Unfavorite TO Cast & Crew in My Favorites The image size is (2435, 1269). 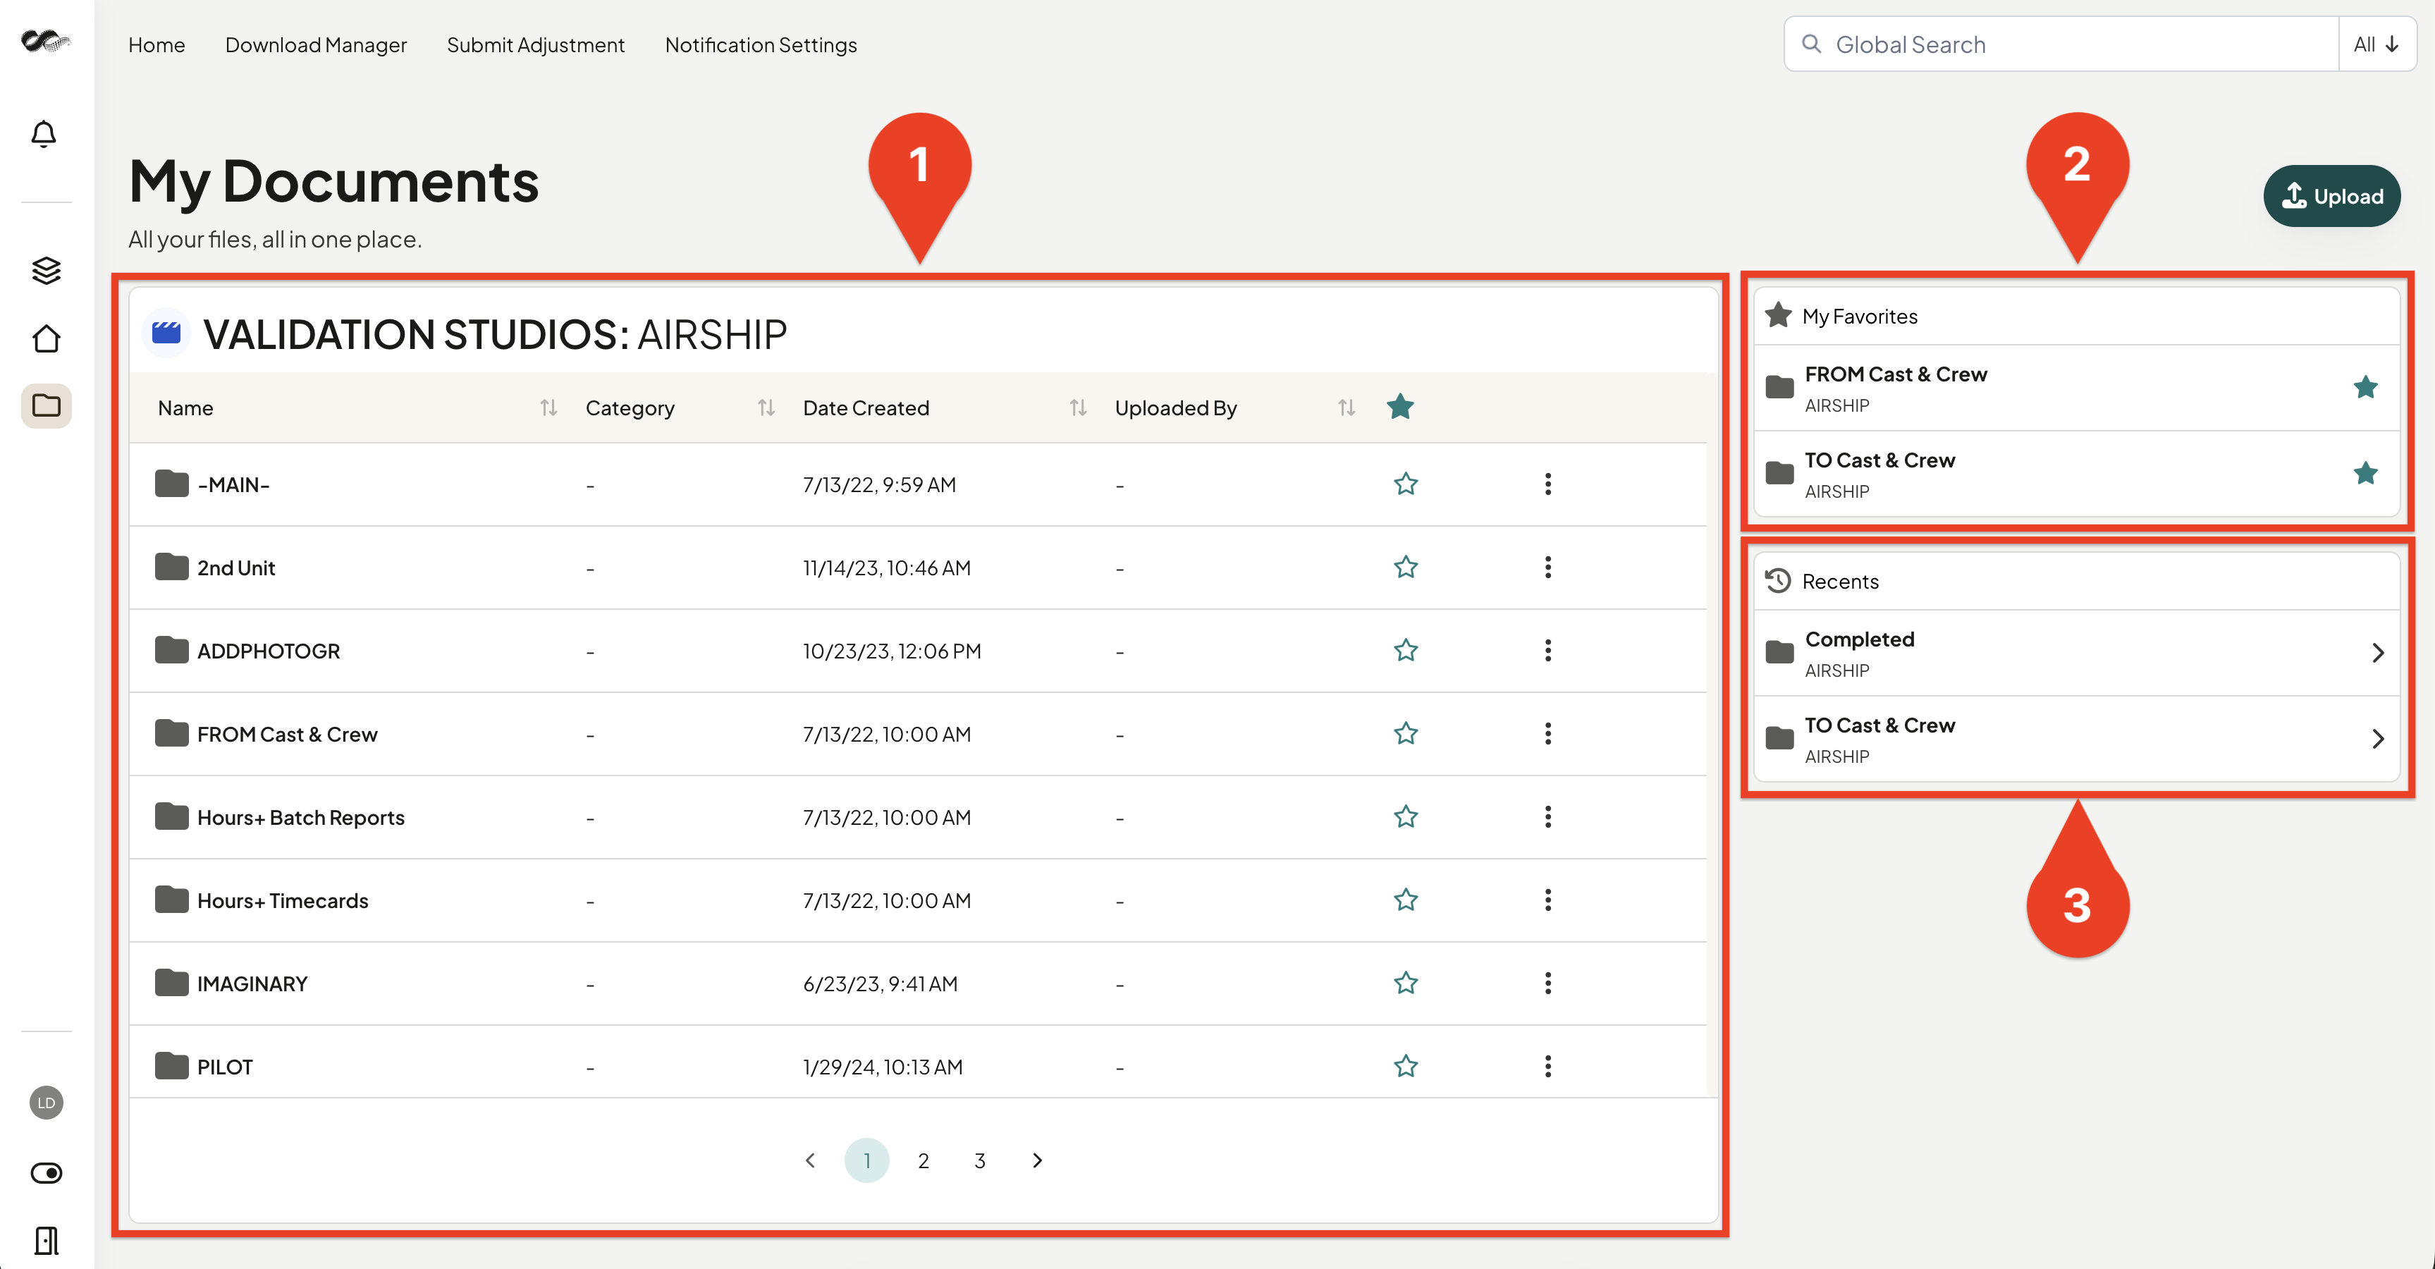pos(2365,473)
